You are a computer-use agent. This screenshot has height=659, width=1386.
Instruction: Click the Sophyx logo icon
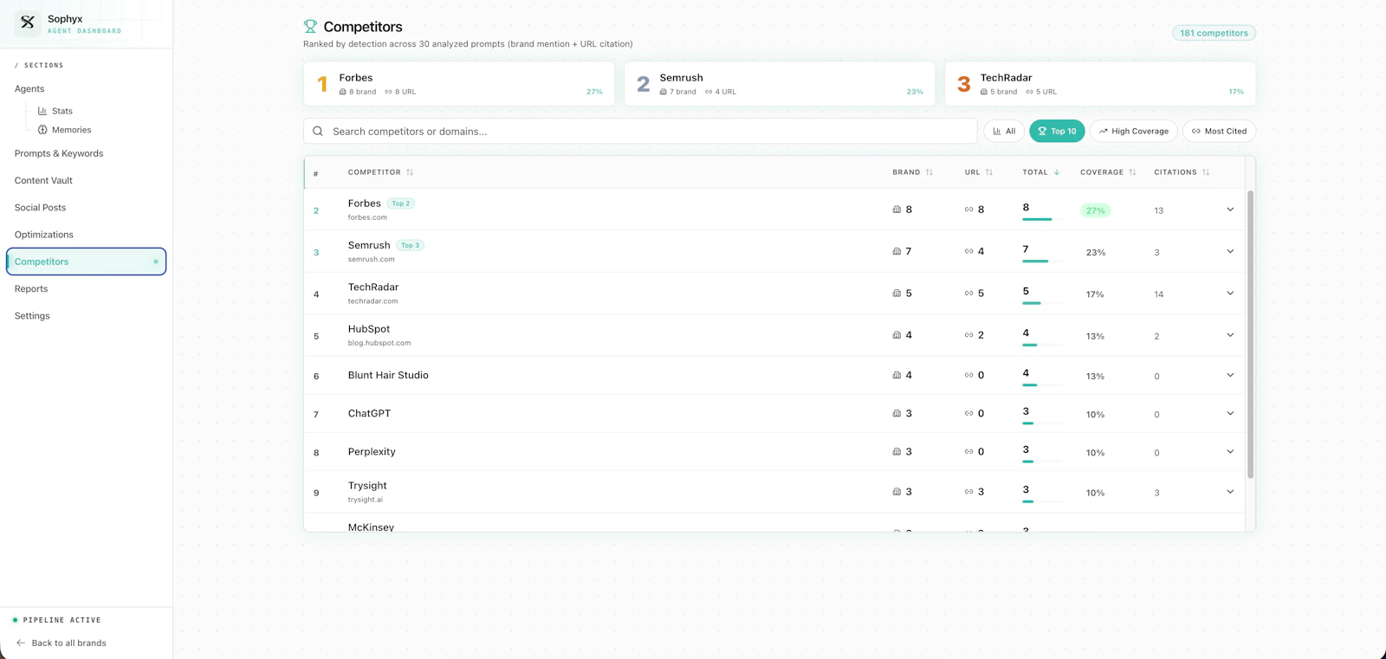[28, 23]
